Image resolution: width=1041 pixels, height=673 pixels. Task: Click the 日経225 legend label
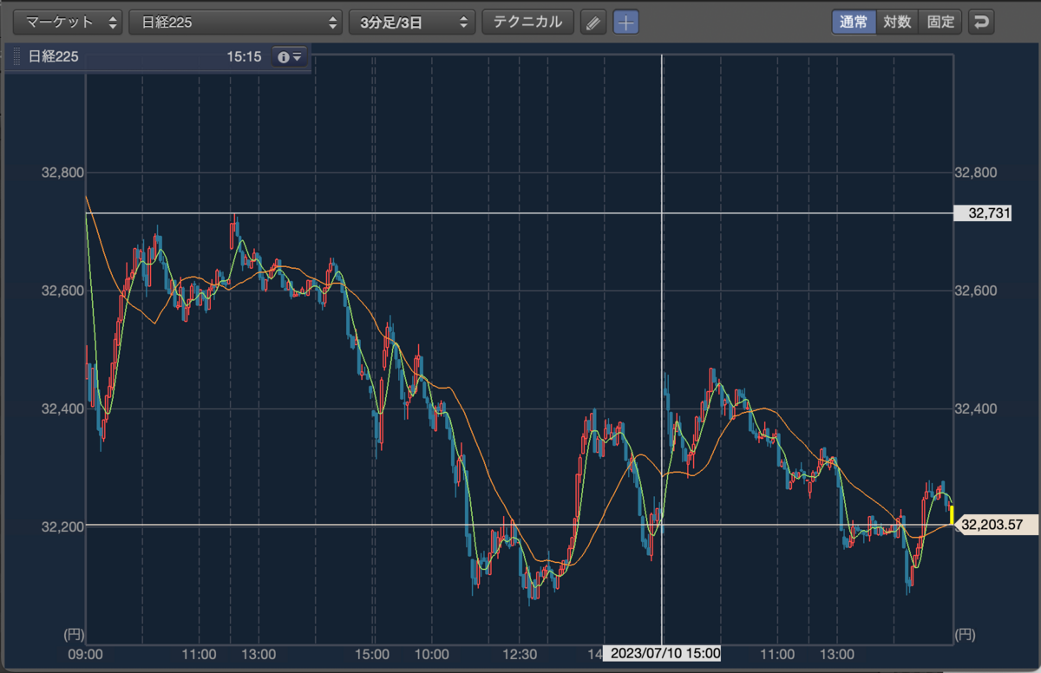click(54, 57)
